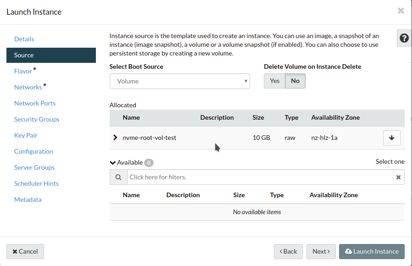Click the search magnifier icon
This screenshot has height=266, width=412.
point(118,177)
